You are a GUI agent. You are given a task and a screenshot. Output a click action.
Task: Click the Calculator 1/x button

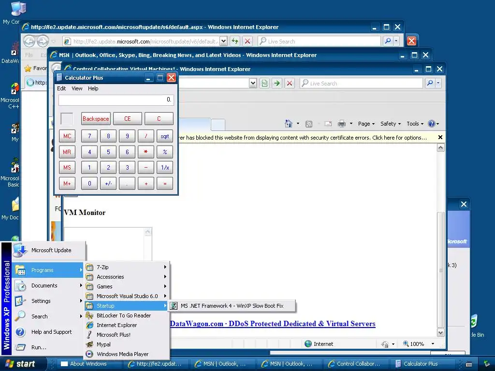pos(165,168)
